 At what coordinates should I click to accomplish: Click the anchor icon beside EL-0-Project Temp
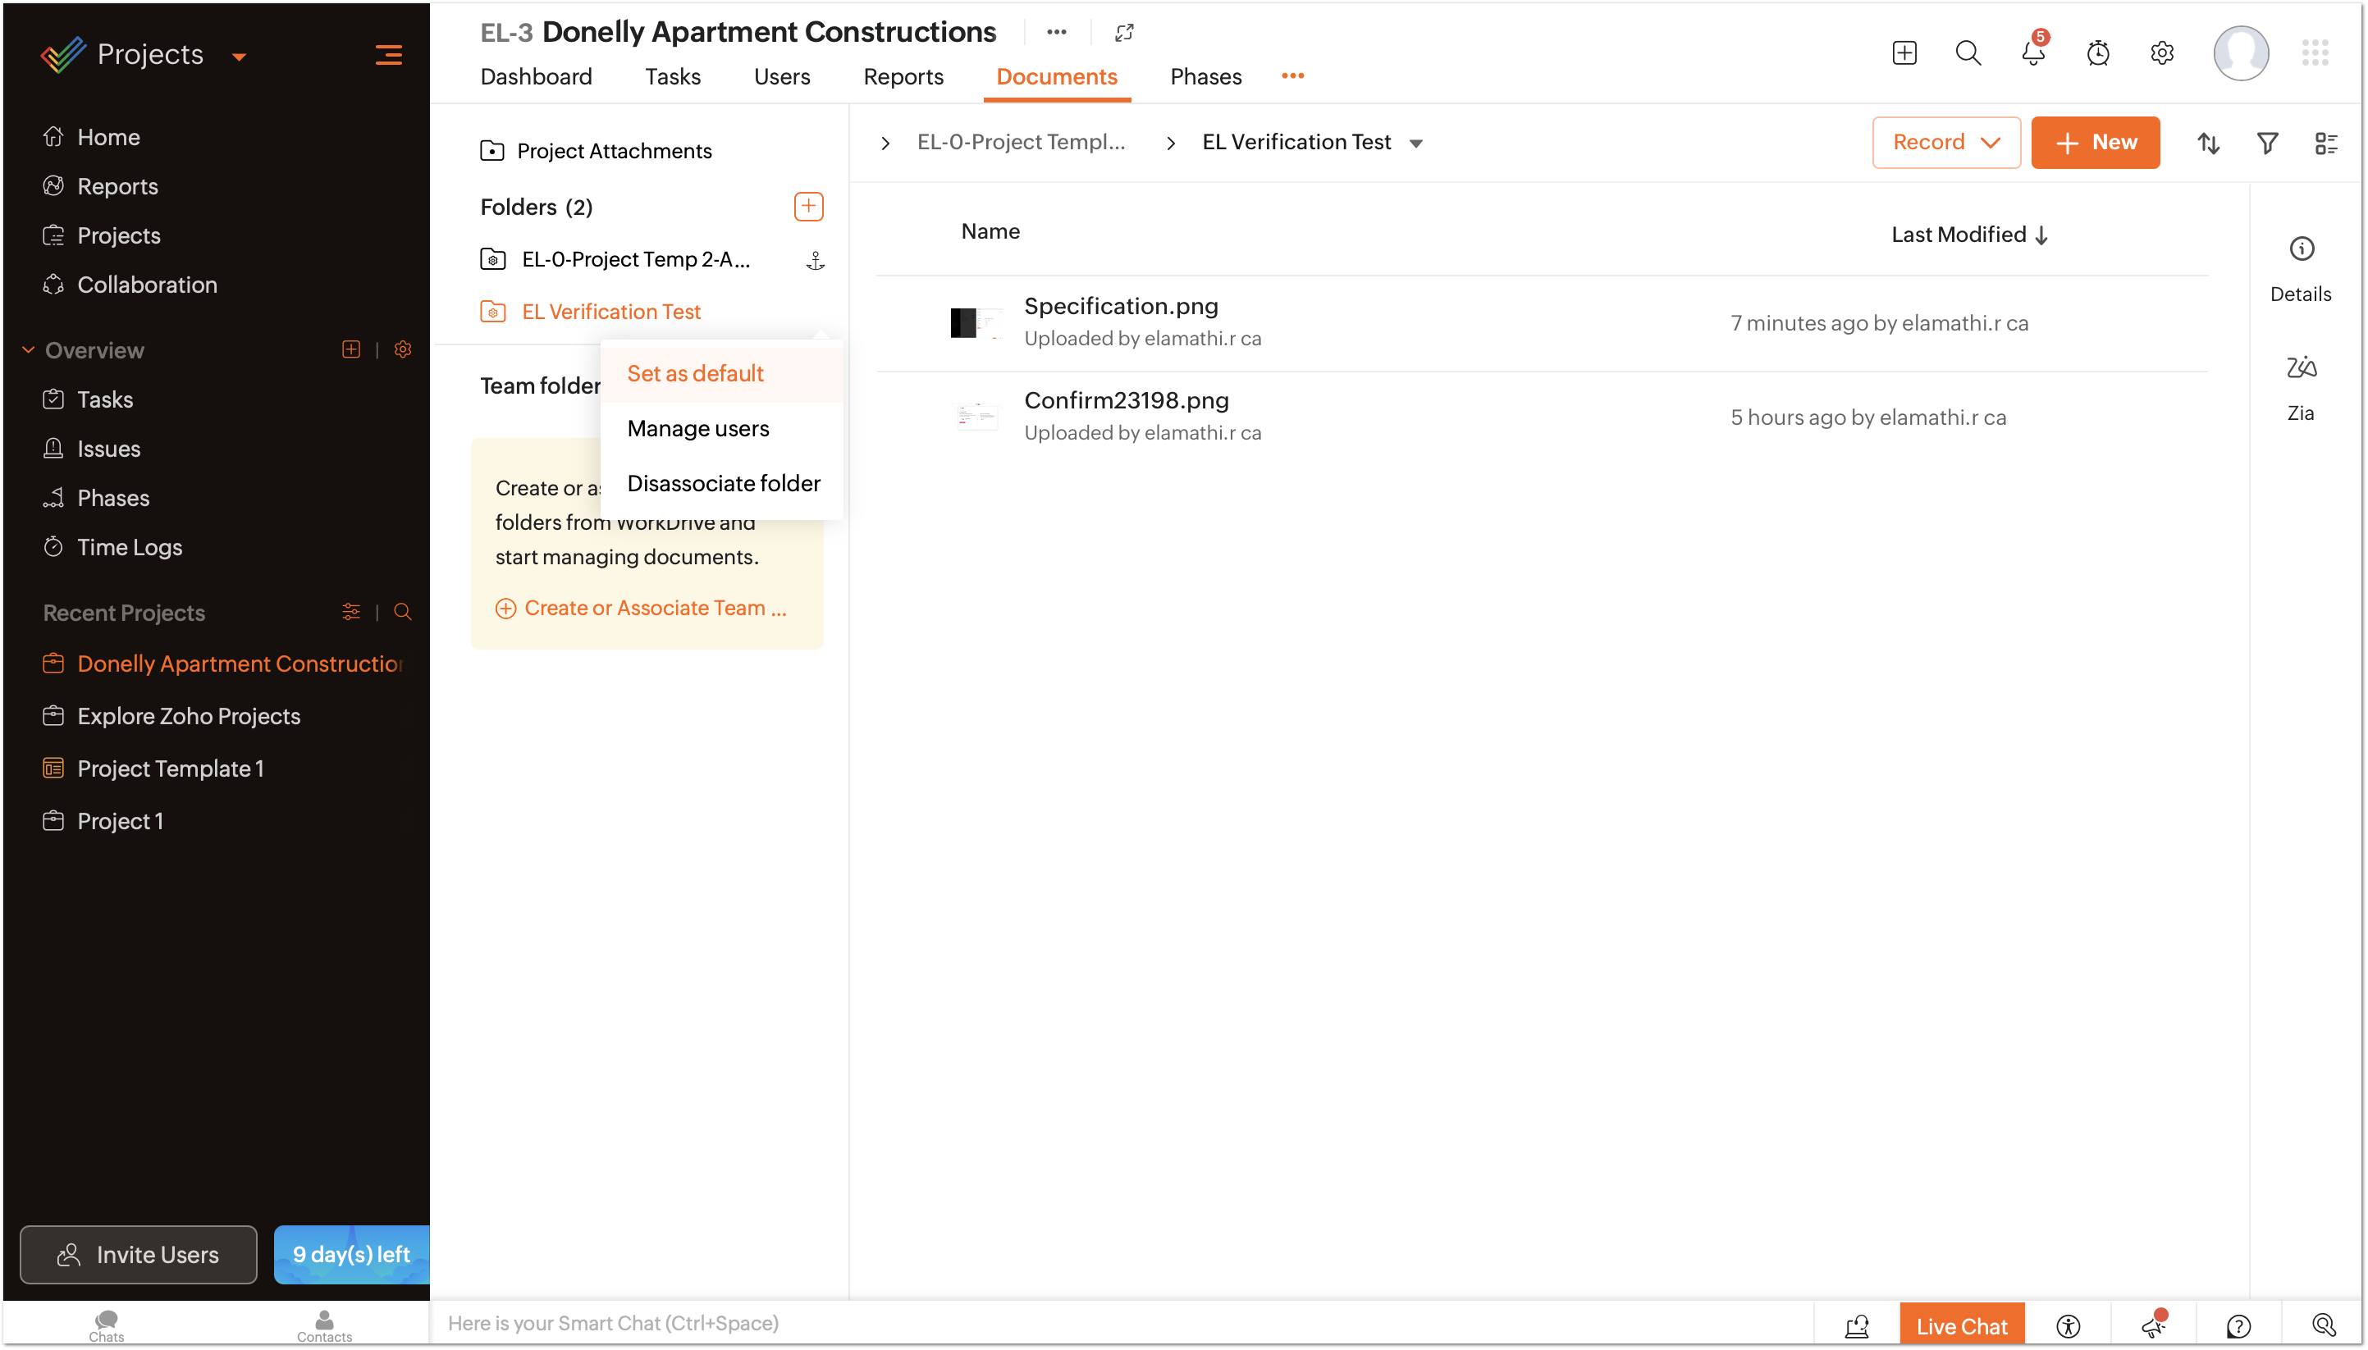[816, 261]
